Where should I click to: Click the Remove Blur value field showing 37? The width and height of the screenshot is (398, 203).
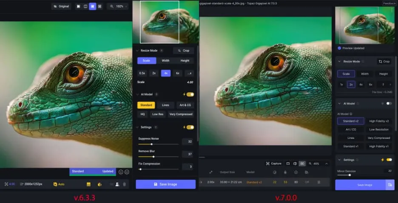(x=188, y=154)
